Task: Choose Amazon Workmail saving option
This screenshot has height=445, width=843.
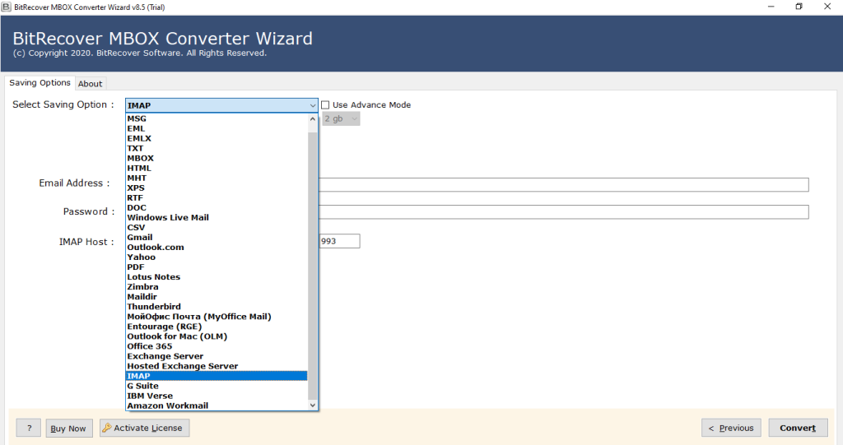Action: tap(217, 406)
